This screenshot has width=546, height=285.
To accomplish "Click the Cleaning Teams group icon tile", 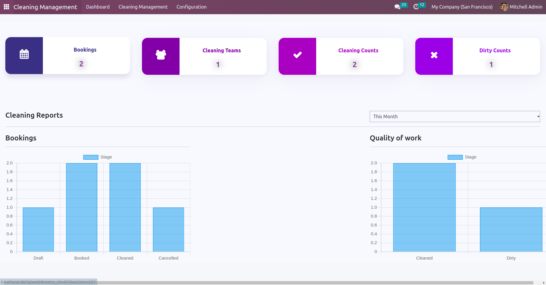I will pos(161,56).
